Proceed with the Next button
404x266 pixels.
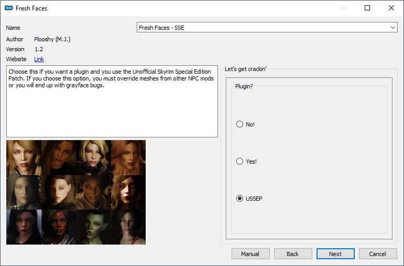[x=335, y=254]
